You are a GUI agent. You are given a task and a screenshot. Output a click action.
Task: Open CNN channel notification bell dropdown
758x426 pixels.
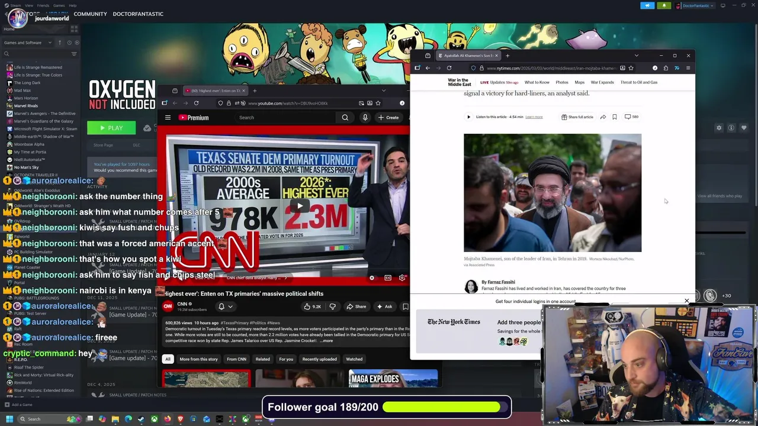tap(226, 306)
